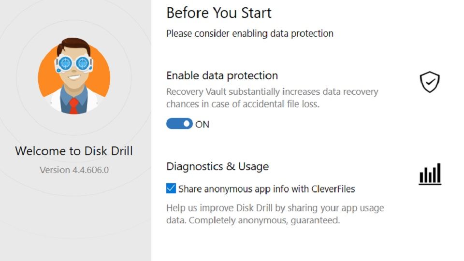Click the Version 4.4.606.0 label
The width and height of the screenshot is (464, 261).
74,170
